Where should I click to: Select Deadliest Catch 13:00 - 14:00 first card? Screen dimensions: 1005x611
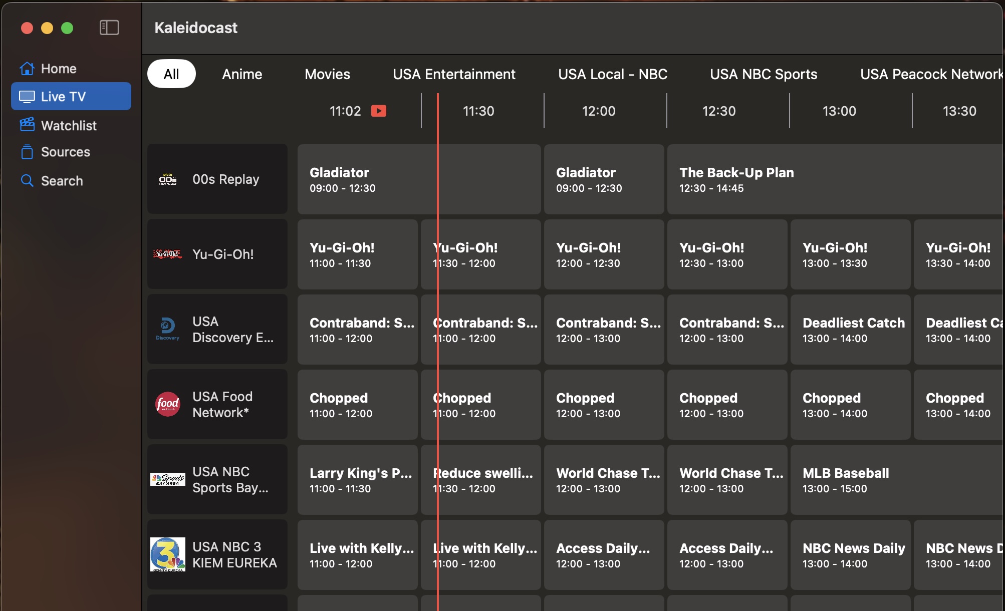point(851,330)
